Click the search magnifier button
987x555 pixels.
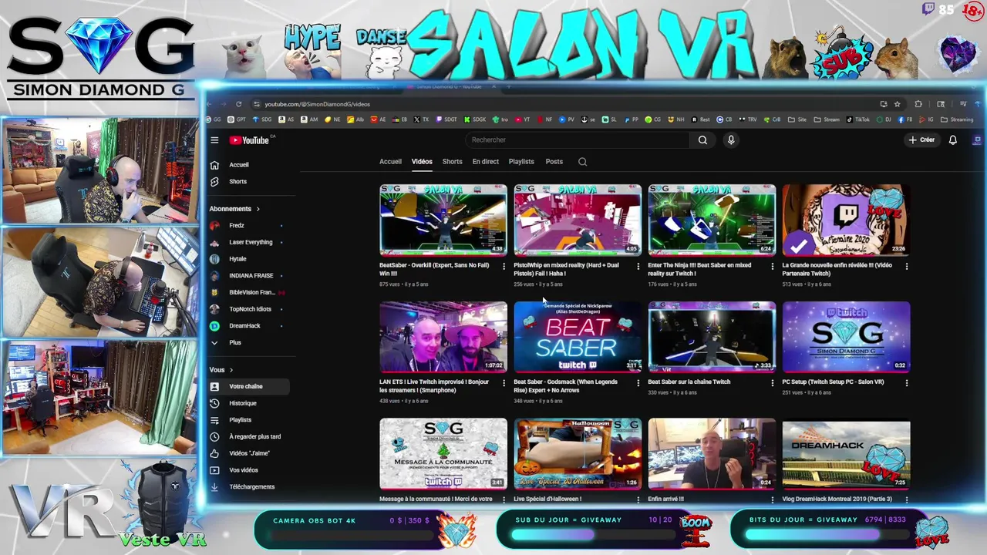click(x=702, y=140)
